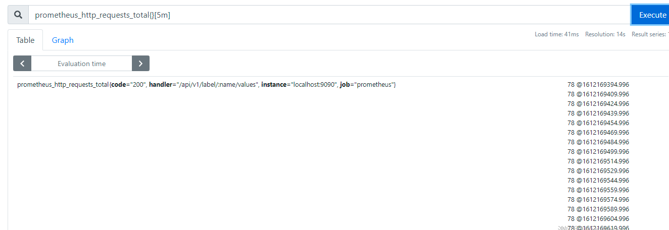
Task: Click the Evaluation time input box
Action: click(x=81, y=64)
